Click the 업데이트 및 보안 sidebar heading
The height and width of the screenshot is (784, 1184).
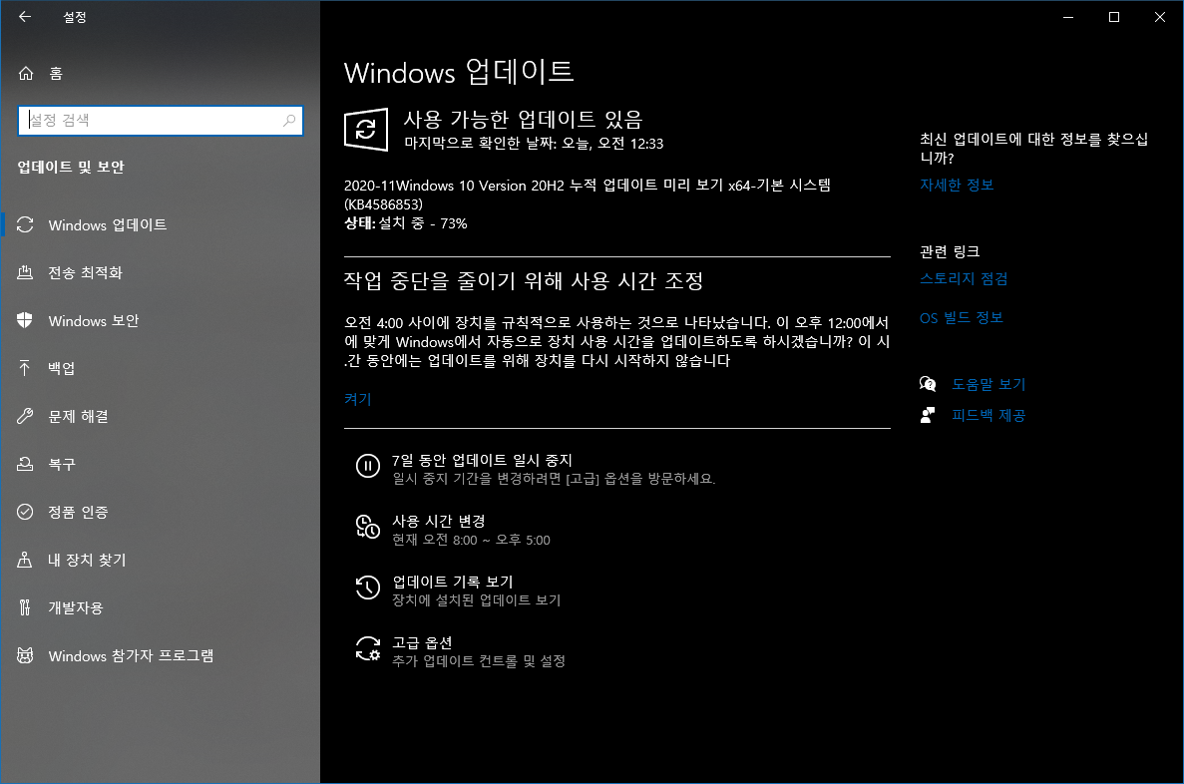coord(71,167)
